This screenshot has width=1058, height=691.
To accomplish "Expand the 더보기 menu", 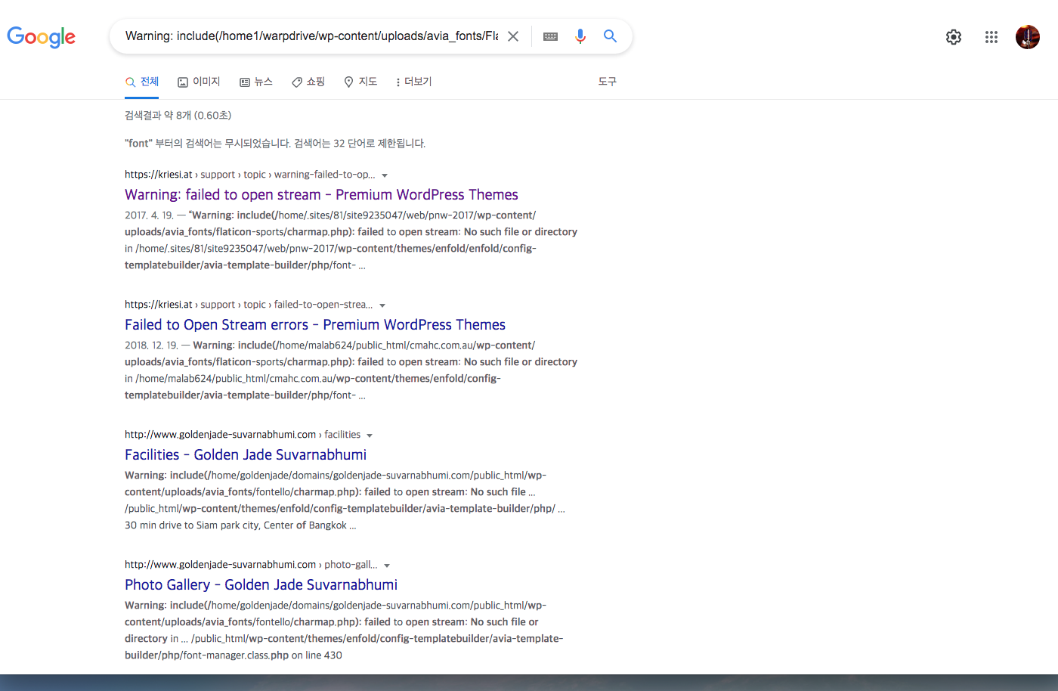I will (x=413, y=82).
